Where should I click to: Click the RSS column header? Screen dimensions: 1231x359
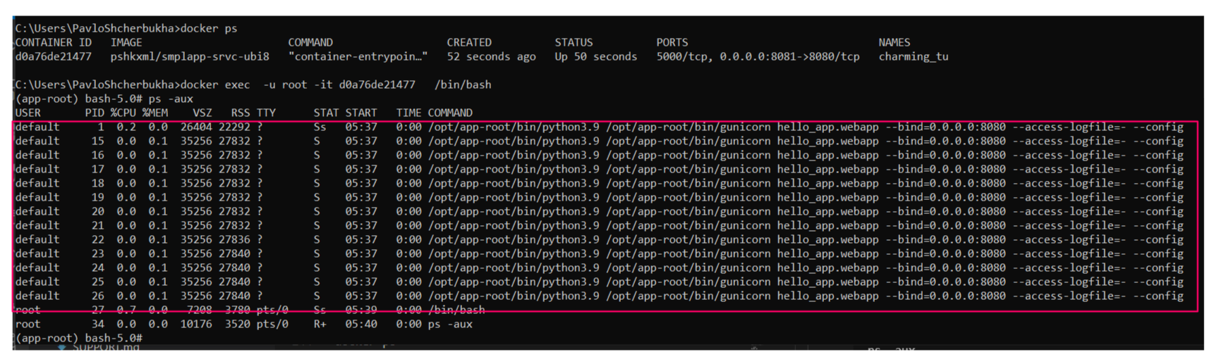click(240, 113)
